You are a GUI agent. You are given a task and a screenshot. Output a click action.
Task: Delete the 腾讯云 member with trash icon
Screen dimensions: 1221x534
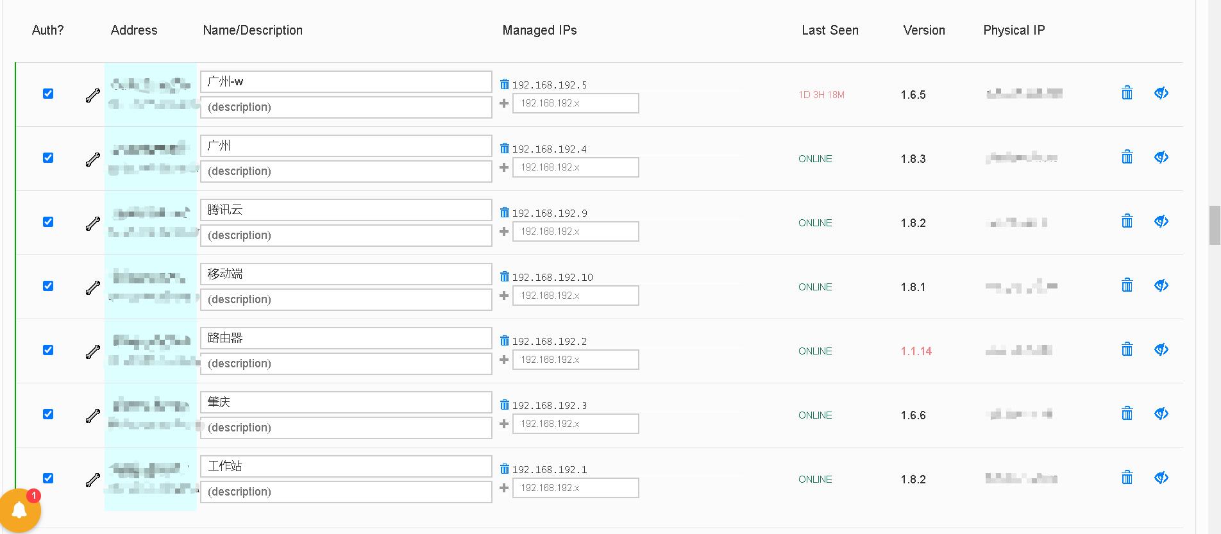[1127, 221]
